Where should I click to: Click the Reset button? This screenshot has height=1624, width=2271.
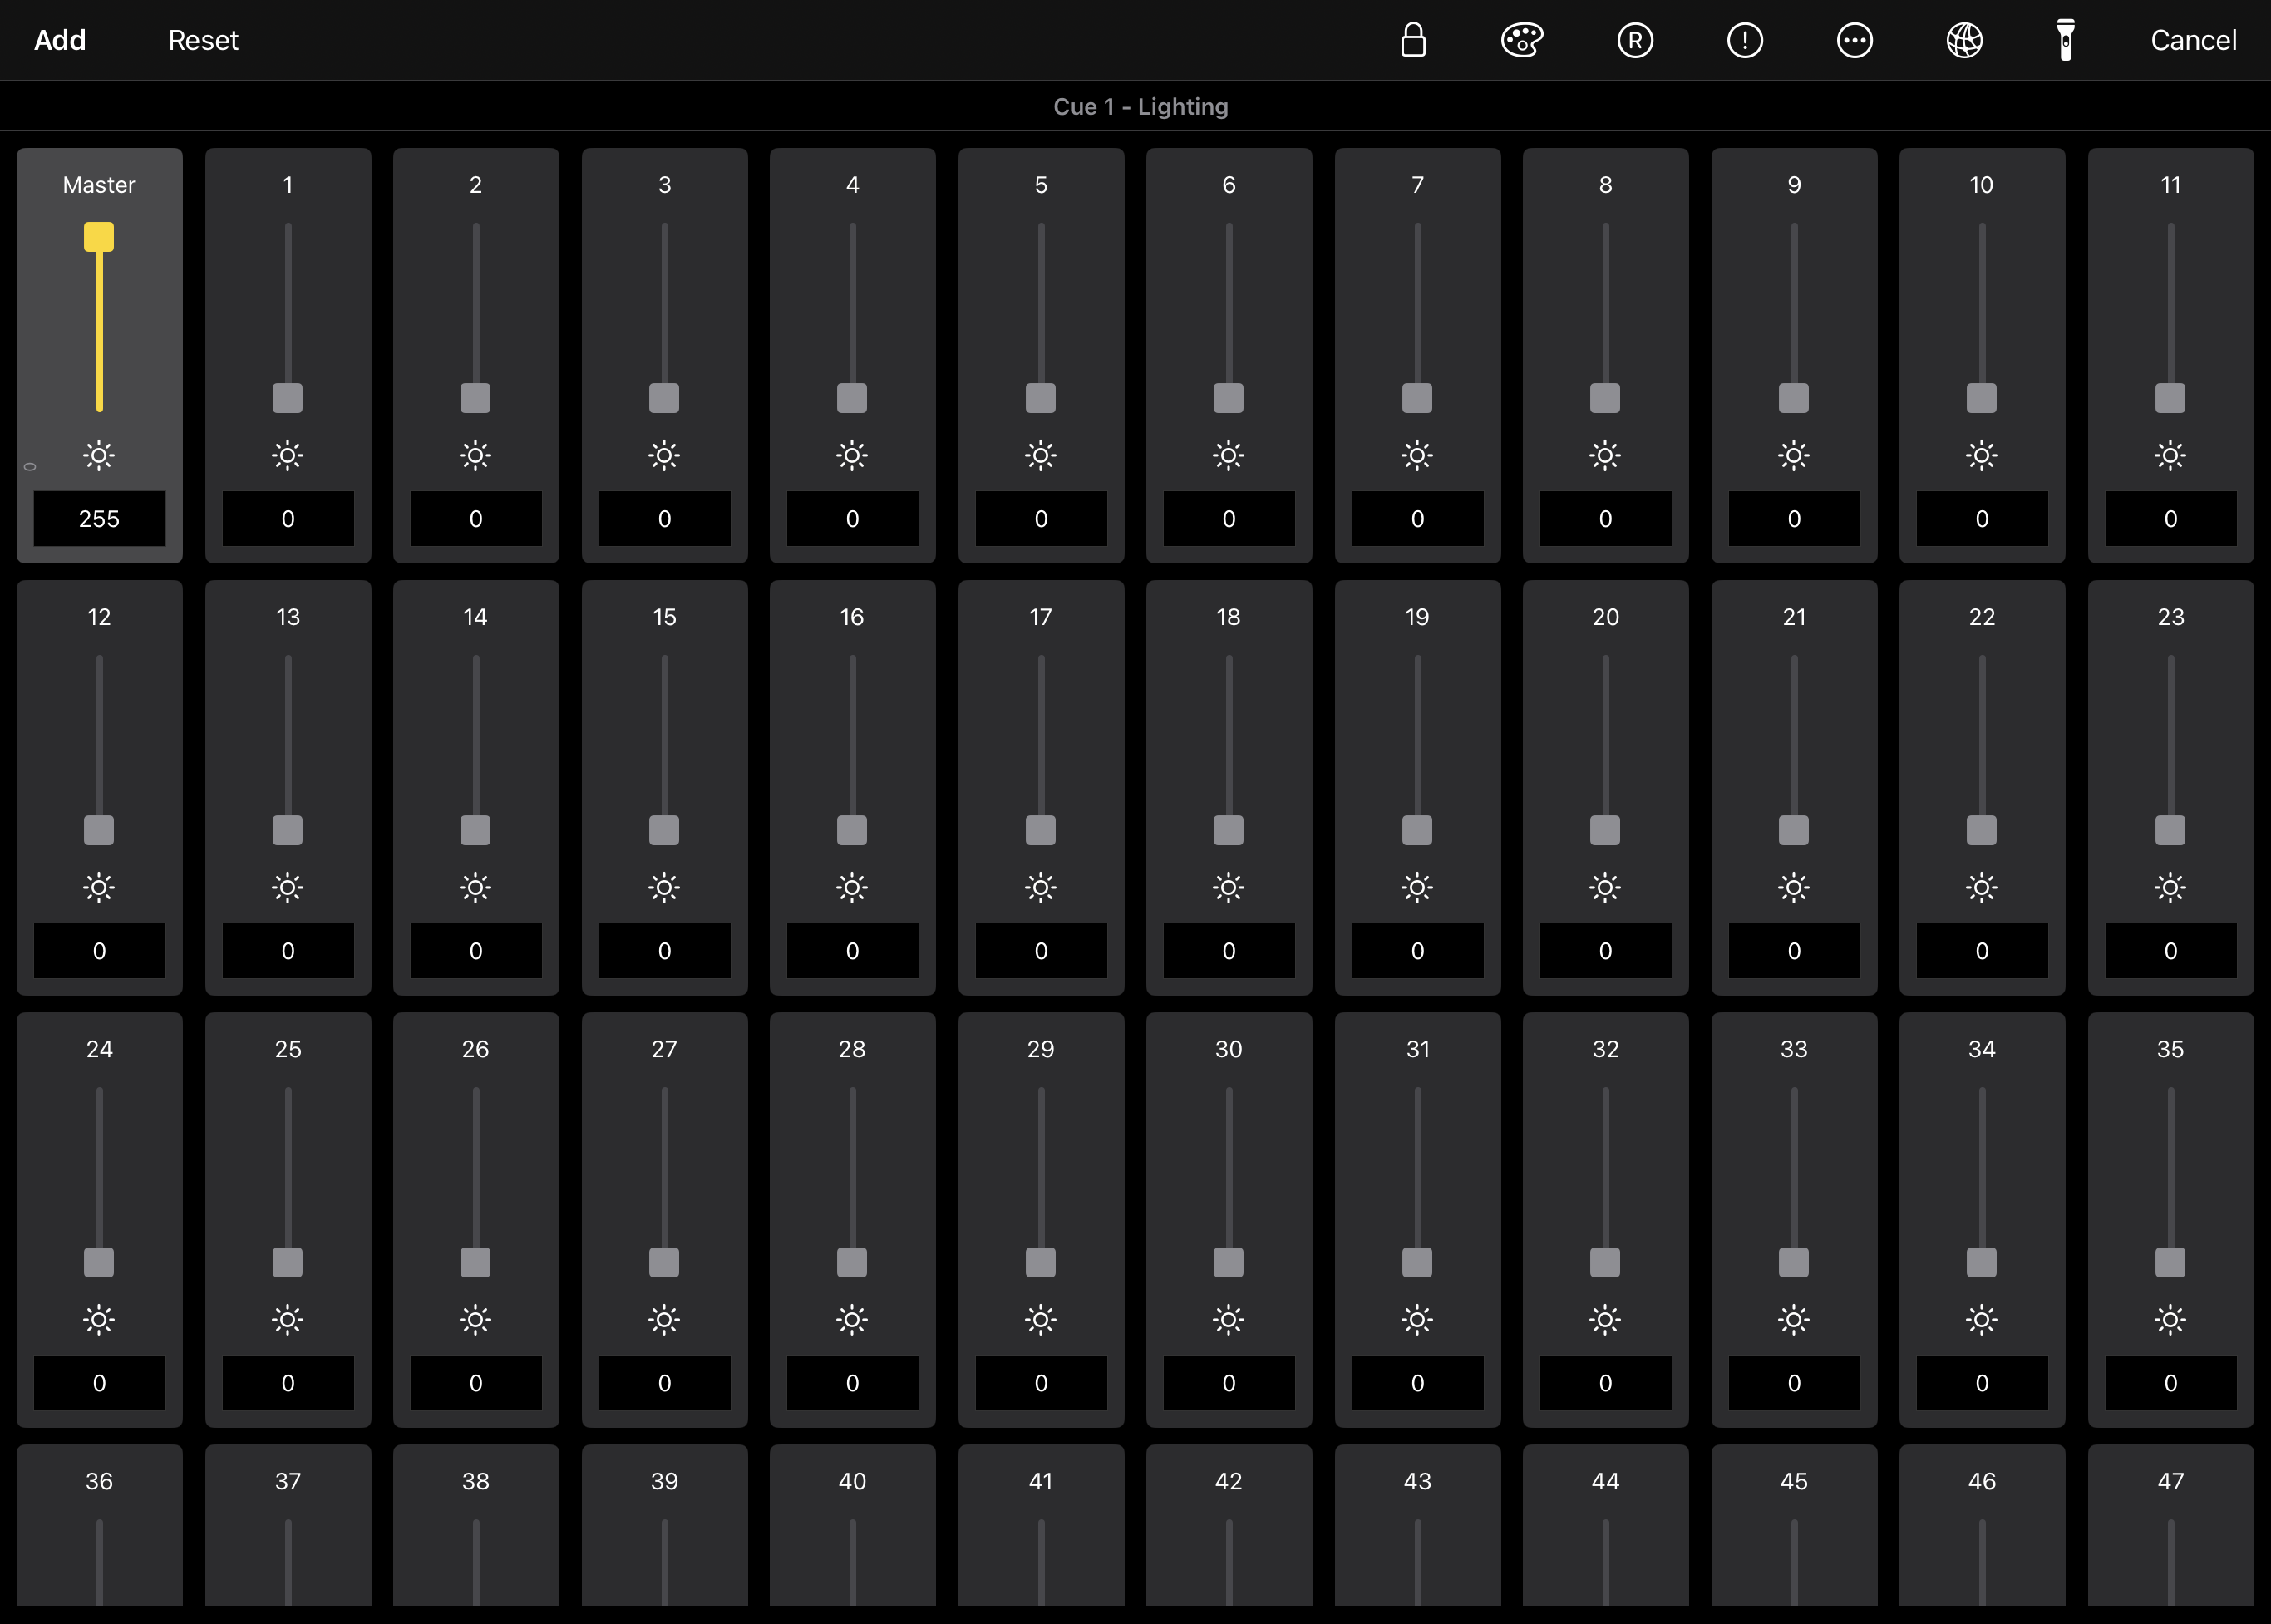coord(203,40)
